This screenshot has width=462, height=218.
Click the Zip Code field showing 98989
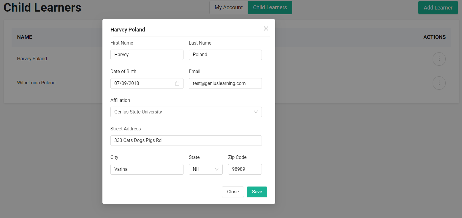point(245,169)
